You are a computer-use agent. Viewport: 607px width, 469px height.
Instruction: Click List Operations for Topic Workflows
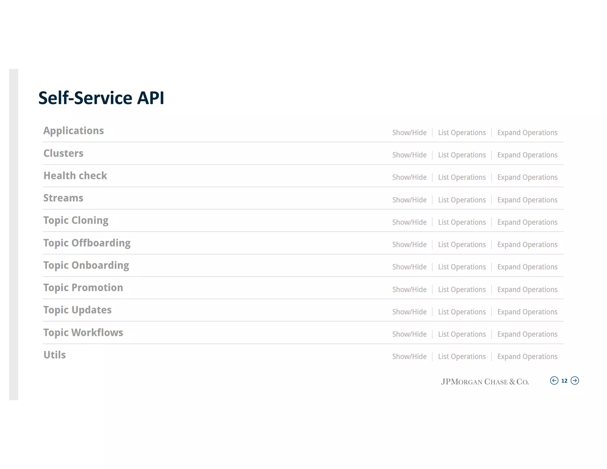pos(462,334)
